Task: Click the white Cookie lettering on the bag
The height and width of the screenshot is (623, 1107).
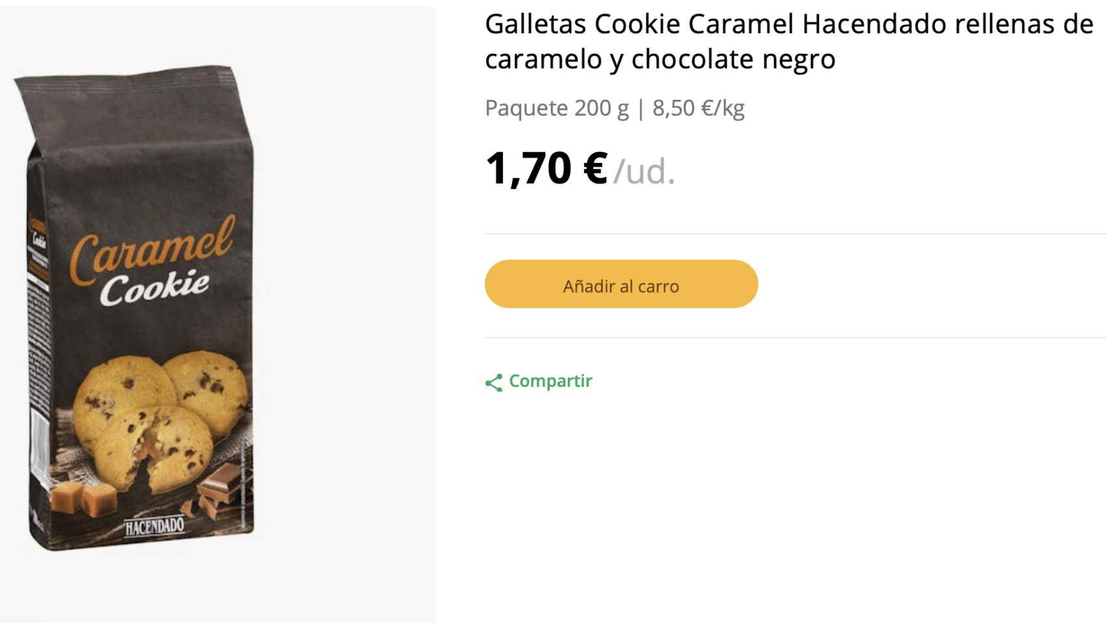Action: (154, 288)
